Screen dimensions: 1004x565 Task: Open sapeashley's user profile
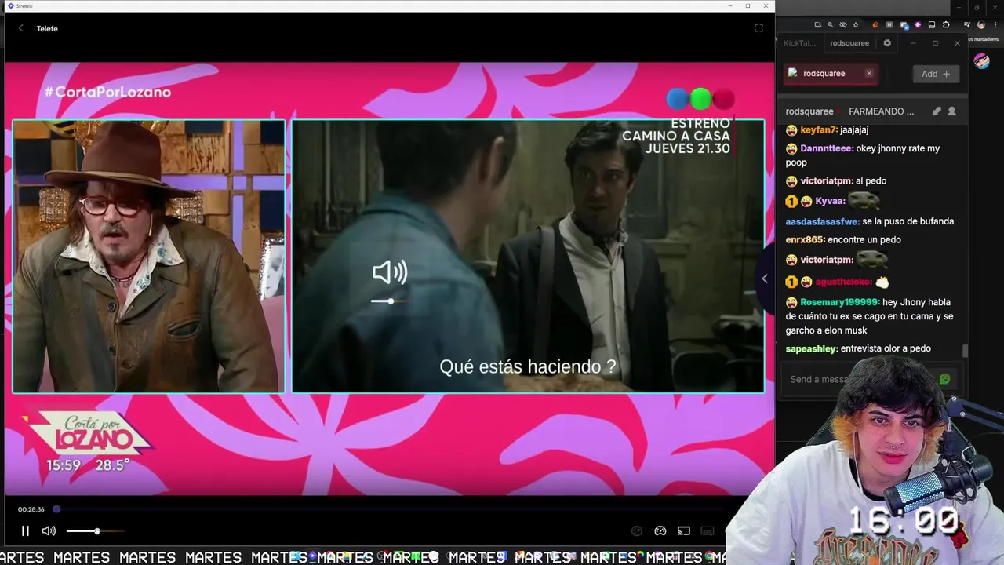(x=812, y=348)
